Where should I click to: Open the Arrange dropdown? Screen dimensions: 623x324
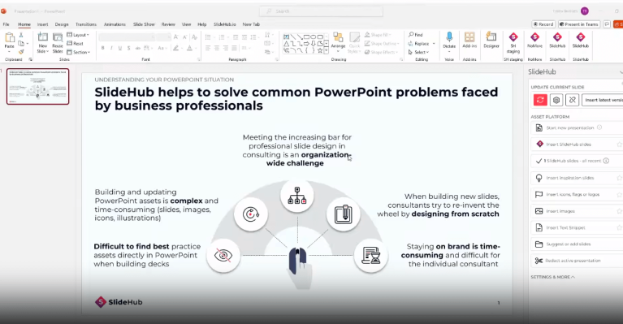coord(338,41)
